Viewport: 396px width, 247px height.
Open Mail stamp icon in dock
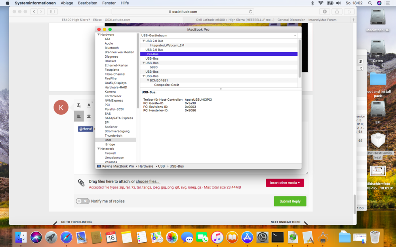click(81, 238)
